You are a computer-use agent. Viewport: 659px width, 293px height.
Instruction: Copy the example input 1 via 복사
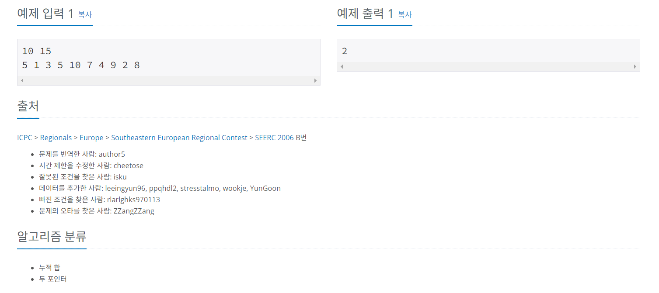pyautogui.click(x=85, y=14)
